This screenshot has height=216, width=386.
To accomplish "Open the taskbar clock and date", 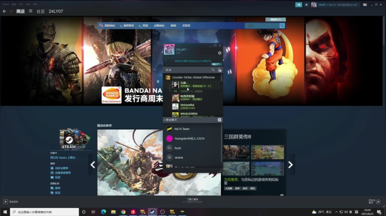I will tap(367, 212).
